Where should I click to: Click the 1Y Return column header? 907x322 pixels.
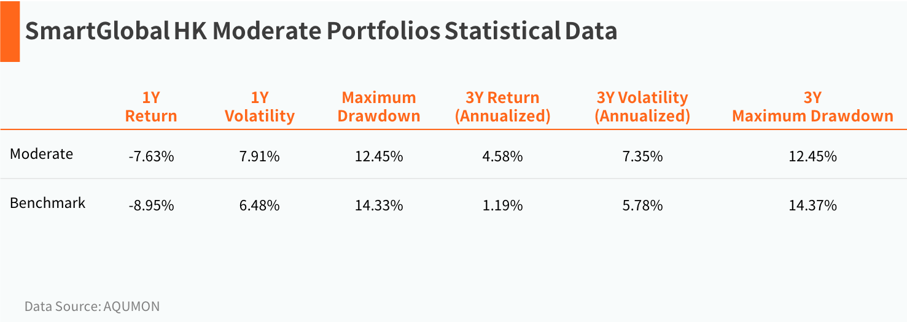pyautogui.click(x=151, y=107)
